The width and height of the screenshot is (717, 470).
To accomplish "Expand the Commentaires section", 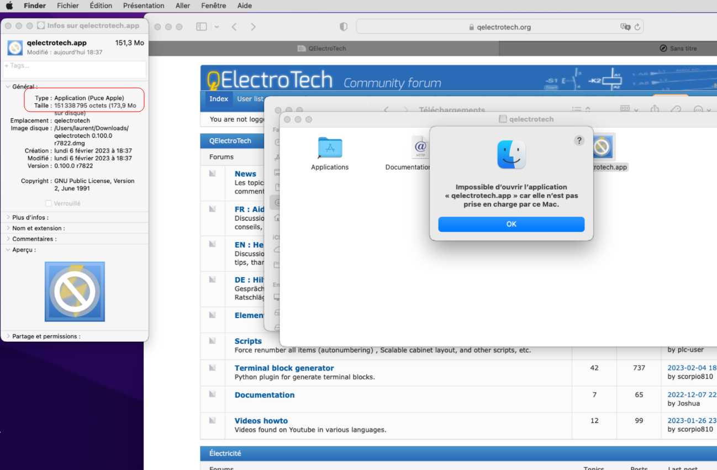I will (x=8, y=239).
